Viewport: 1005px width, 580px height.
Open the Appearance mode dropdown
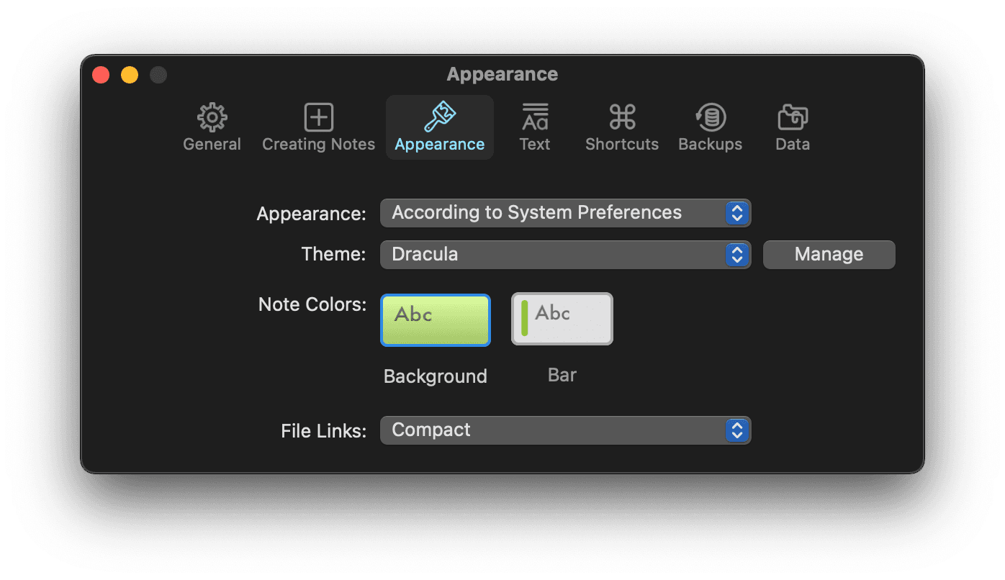(x=565, y=212)
